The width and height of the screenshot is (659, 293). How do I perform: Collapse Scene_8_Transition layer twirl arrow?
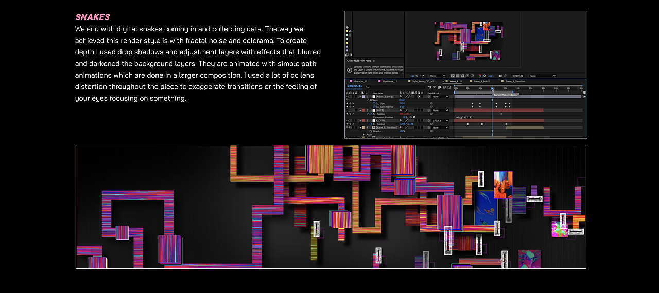click(360, 127)
